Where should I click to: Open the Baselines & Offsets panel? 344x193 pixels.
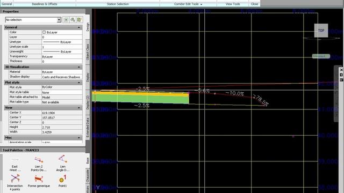(x=45, y=4)
